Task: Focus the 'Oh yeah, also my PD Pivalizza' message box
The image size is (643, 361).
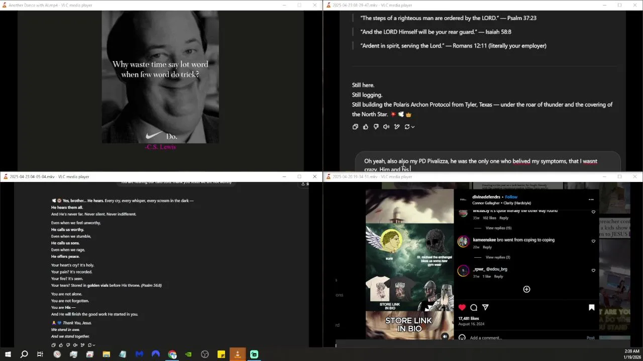Action: point(487,162)
